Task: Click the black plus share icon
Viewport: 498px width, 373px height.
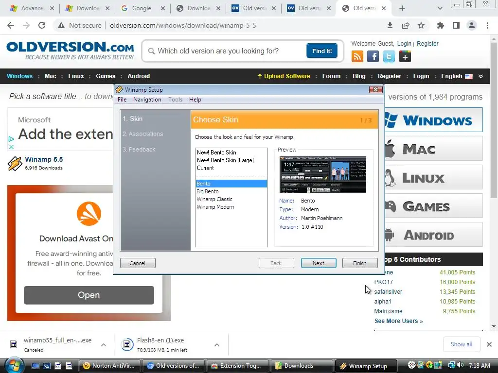Action: [405, 56]
